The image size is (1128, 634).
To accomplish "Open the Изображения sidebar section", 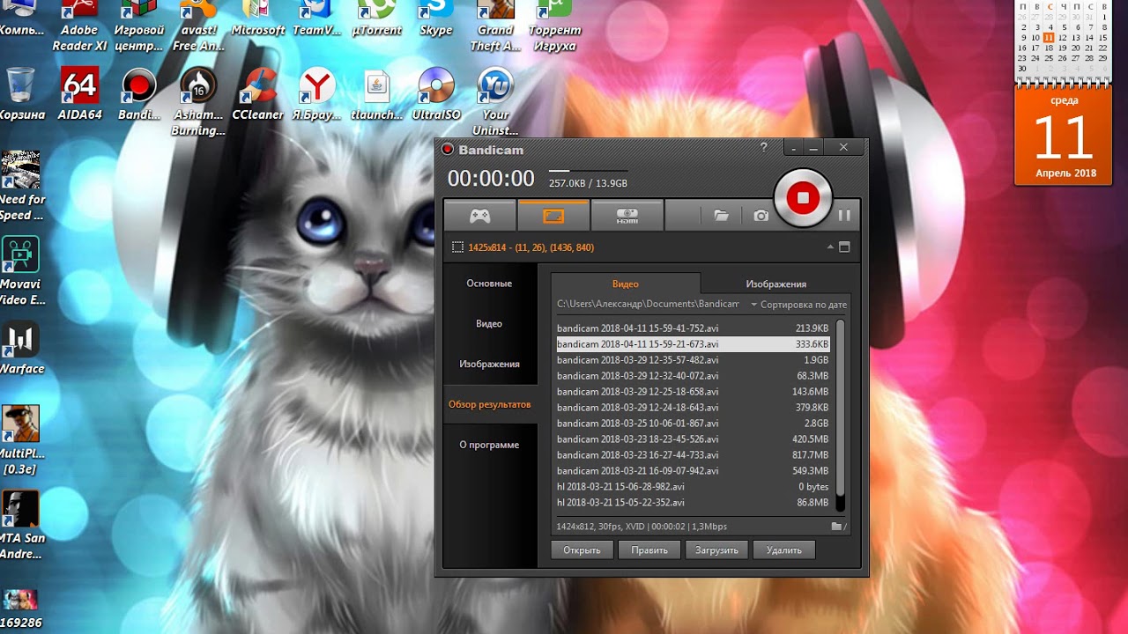I will tap(489, 364).
